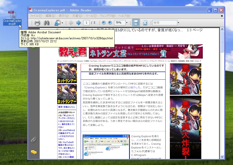This screenshot has height=165, width=233.
Task: Zoom out with the minus button
Action: click(104, 23)
